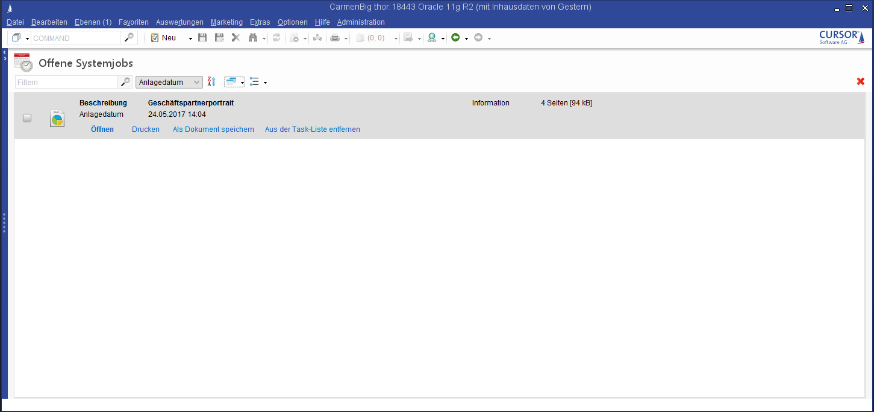Click the delete X icon in toolbar
874x412 pixels.
point(236,38)
